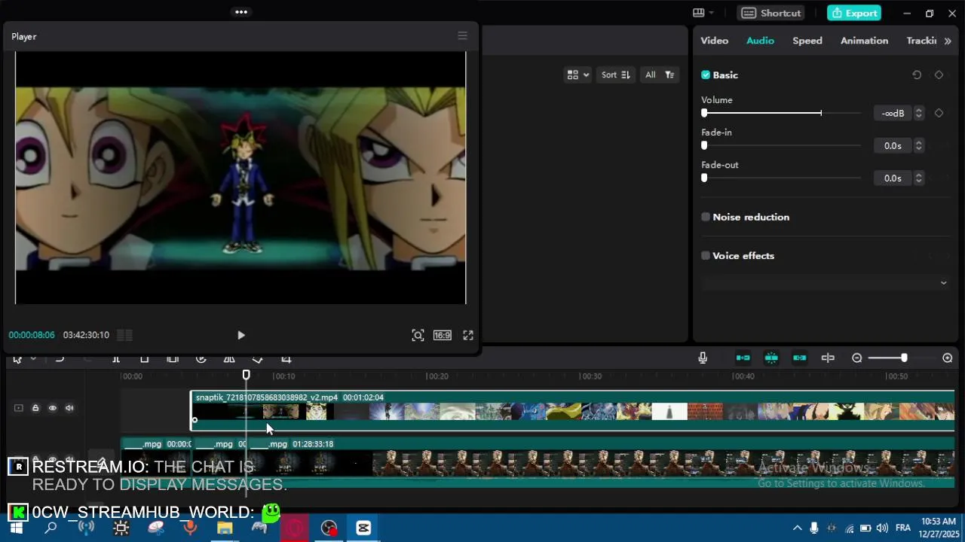Click the Volume slider handle
Viewport: 965px width, 542px height.
point(704,113)
